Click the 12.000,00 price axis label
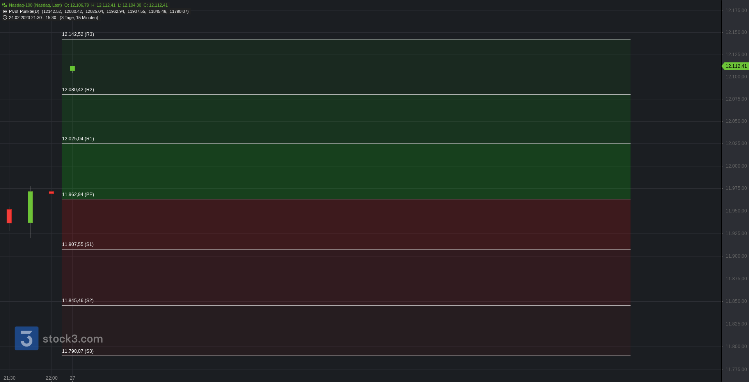This screenshot has width=749, height=382. tap(736, 166)
